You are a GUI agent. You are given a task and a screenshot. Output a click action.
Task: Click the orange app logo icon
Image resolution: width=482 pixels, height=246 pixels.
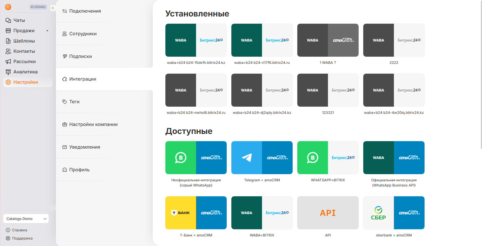(x=8, y=7)
